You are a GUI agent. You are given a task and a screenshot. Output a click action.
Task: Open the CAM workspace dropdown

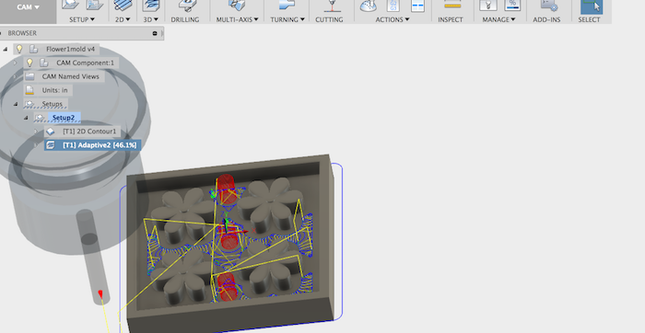(28, 7)
